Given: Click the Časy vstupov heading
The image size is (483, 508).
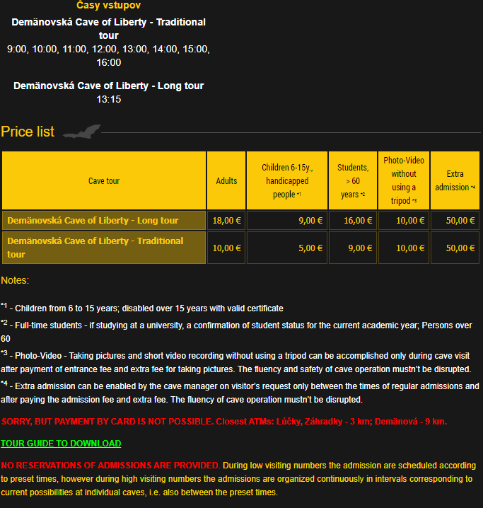Looking at the screenshot, I should 108,5.
